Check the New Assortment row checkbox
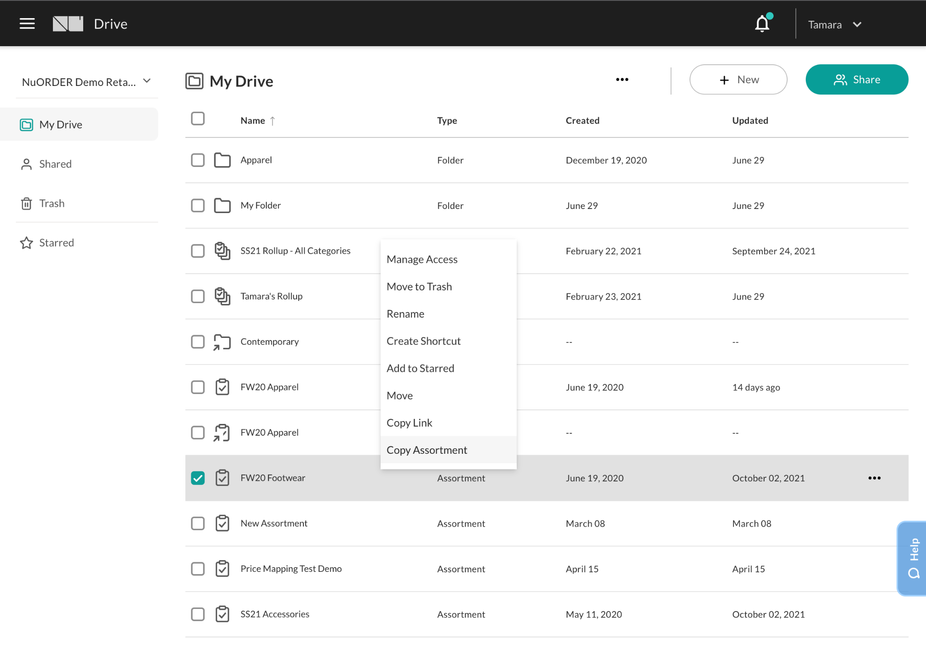Image resolution: width=926 pixels, height=651 pixels. [198, 523]
